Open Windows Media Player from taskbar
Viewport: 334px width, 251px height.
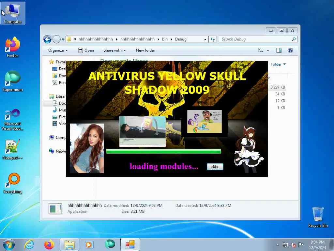tap(89, 244)
